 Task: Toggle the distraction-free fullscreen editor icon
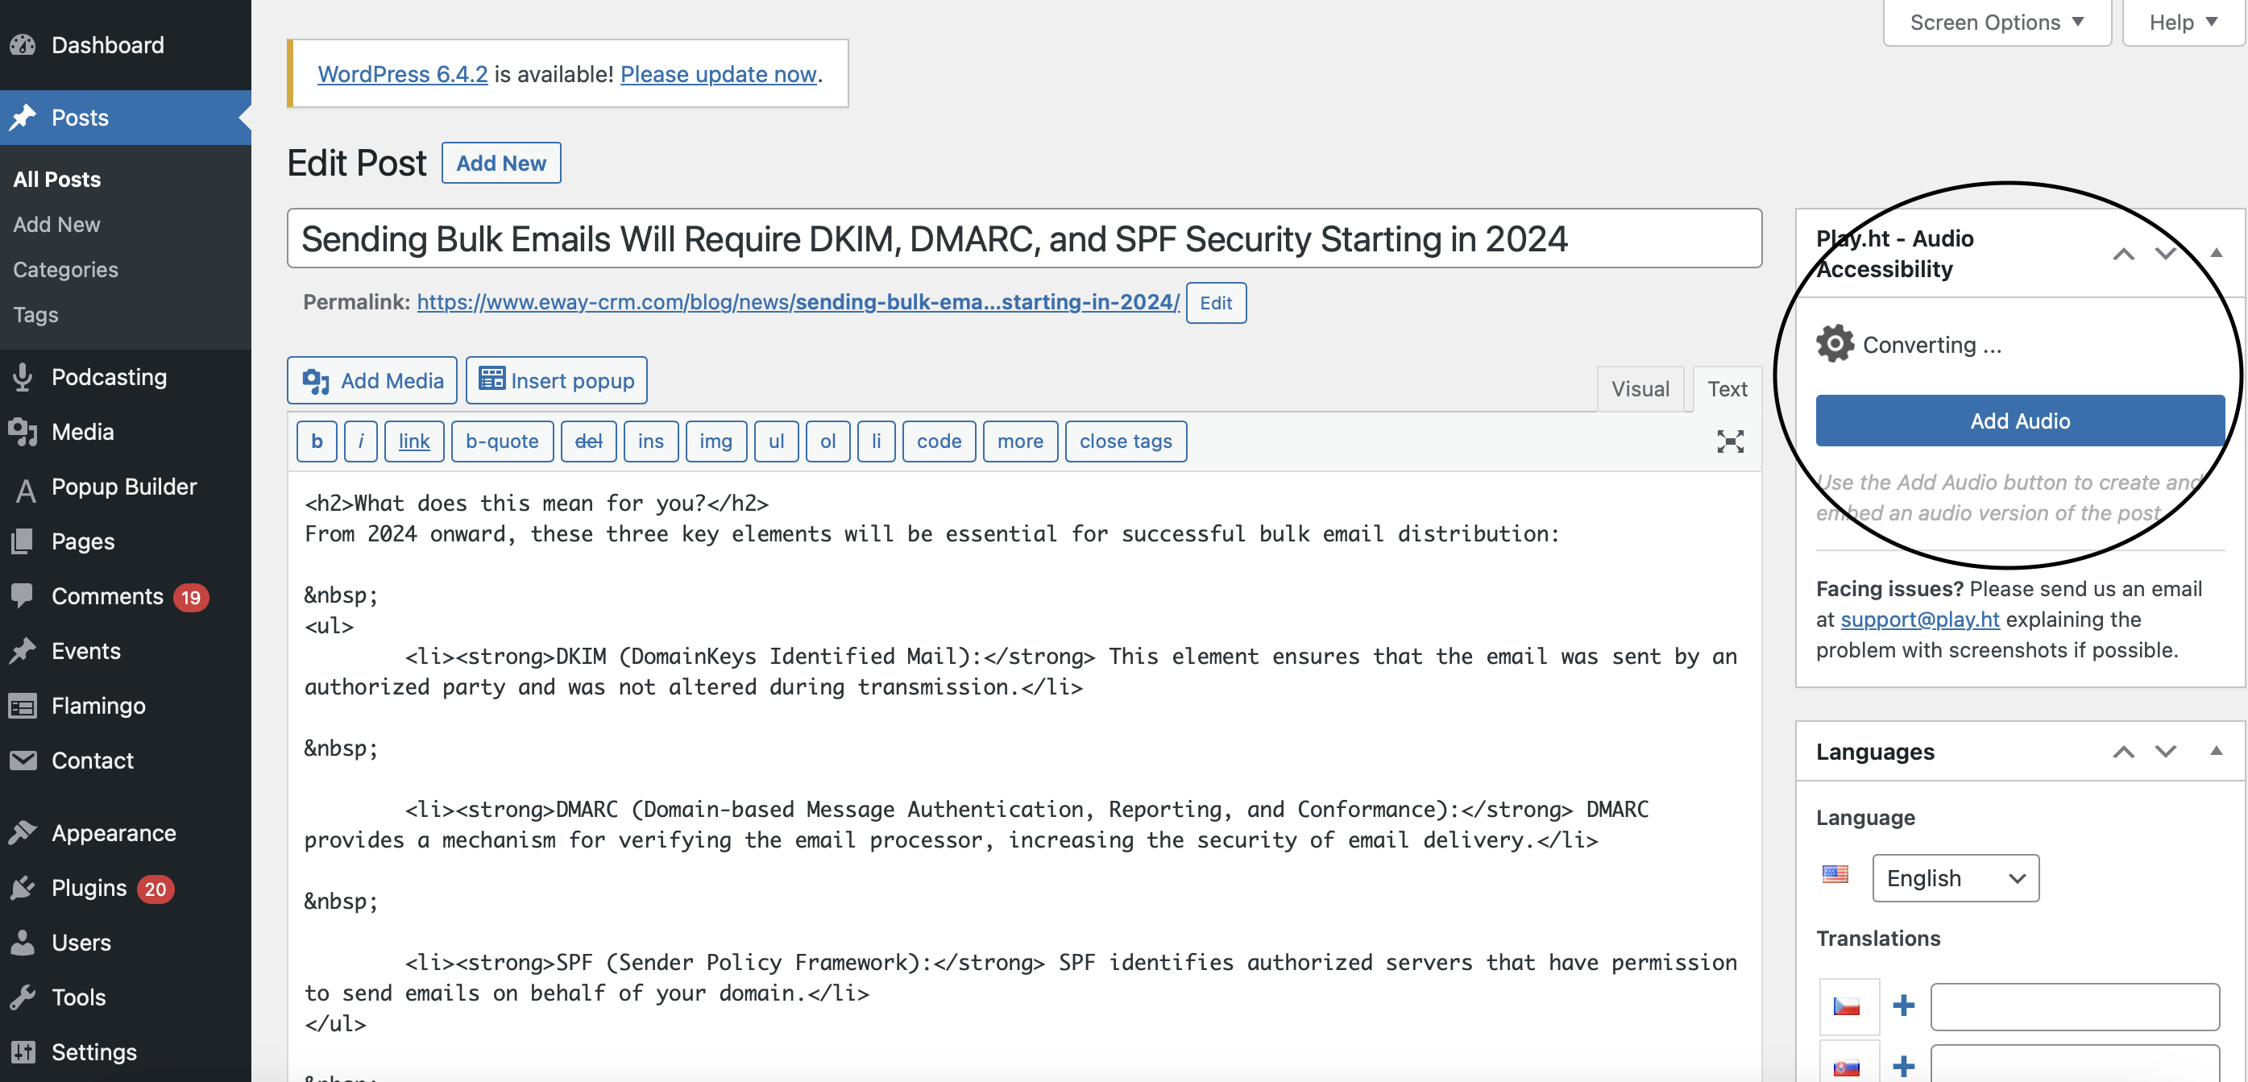(1730, 442)
